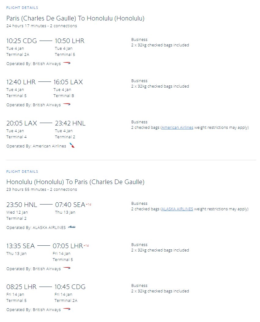
Task: Select the Paris To Honolulu route heading
Action: pos(75,18)
